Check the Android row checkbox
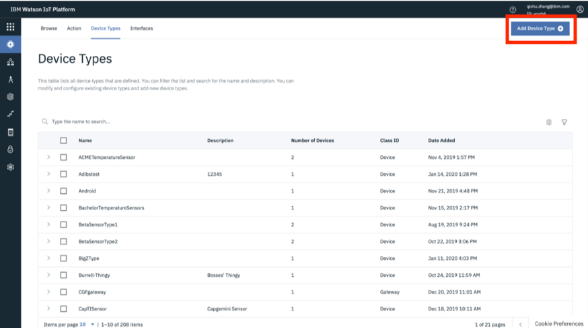 (x=63, y=191)
